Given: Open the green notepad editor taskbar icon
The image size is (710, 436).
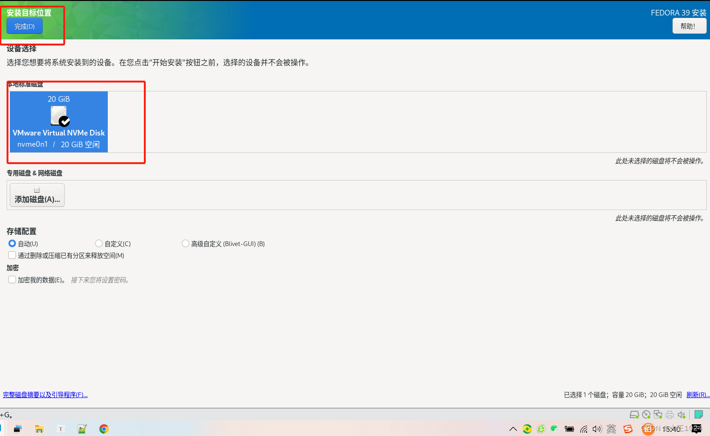Looking at the screenshot, I should click(82, 428).
